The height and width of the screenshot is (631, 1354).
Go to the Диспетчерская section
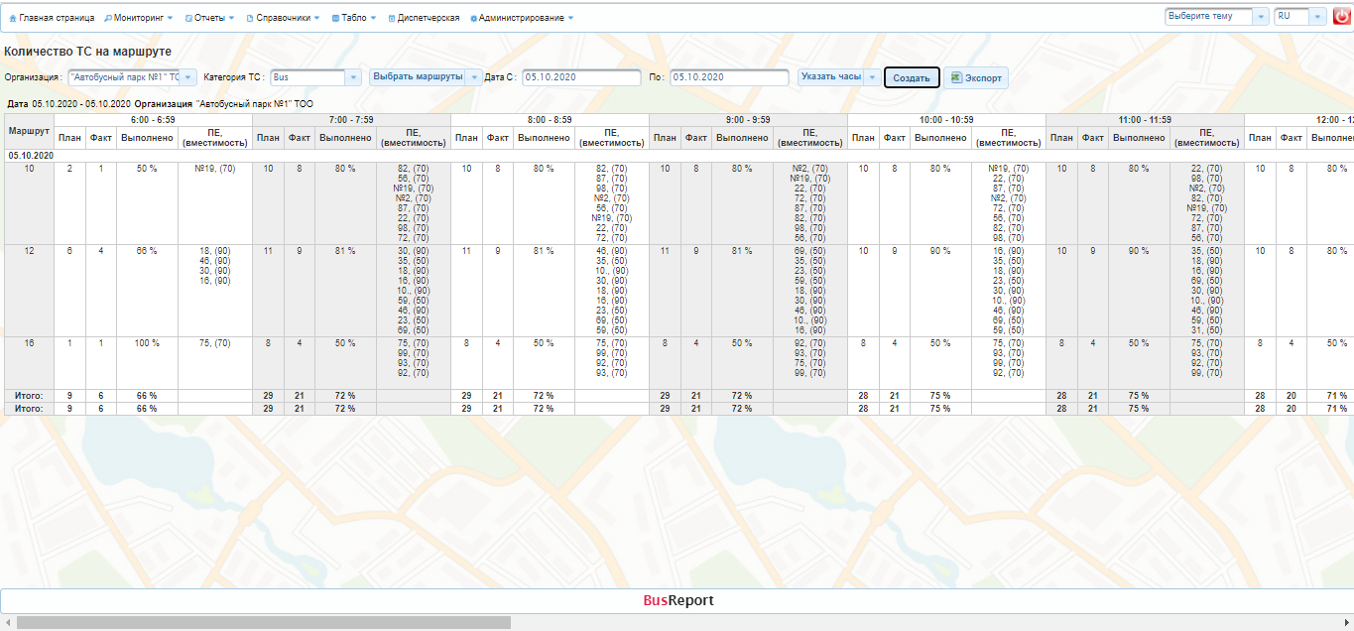[x=424, y=18]
